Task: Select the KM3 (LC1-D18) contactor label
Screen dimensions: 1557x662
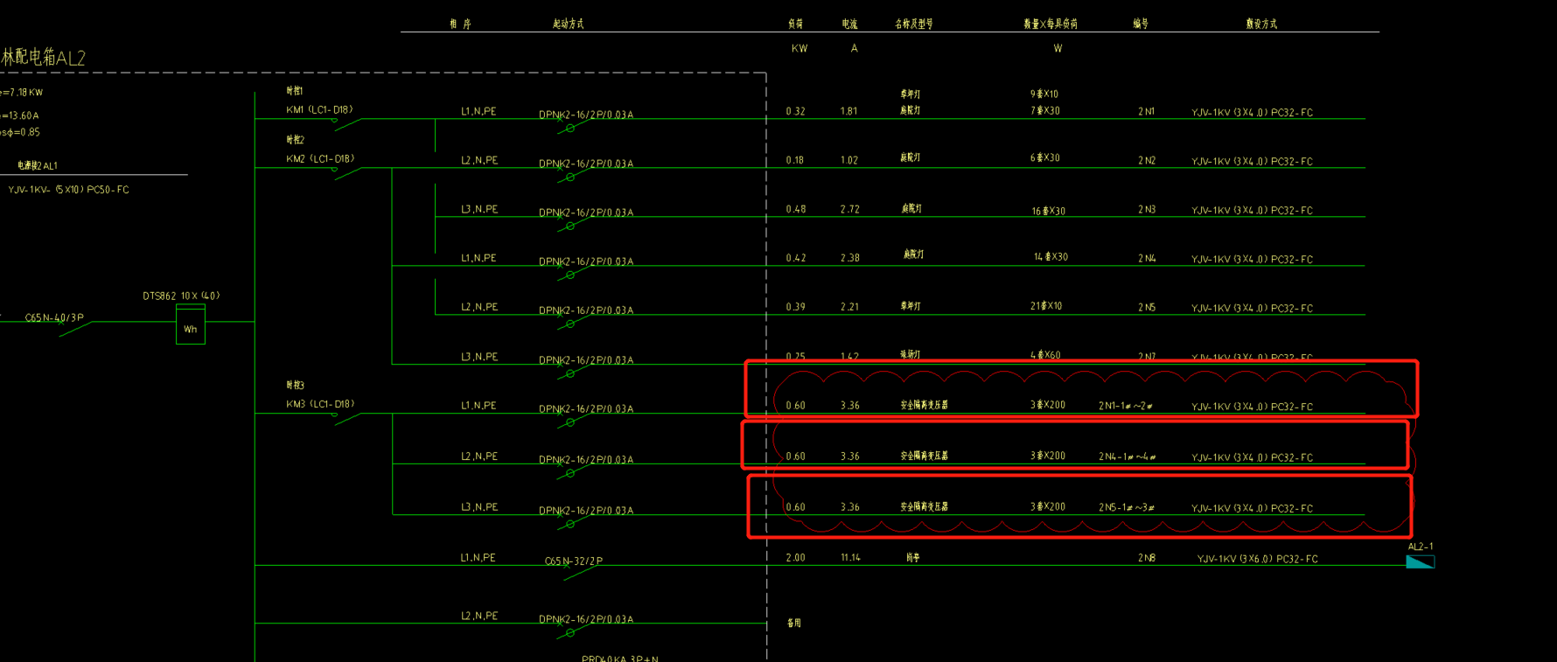Action: click(x=319, y=404)
